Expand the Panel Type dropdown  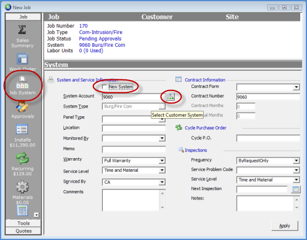click(x=162, y=119)
